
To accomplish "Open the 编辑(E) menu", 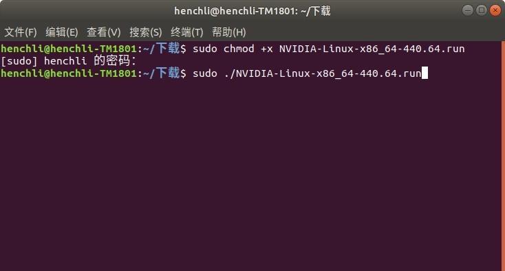I will (61, 32).
